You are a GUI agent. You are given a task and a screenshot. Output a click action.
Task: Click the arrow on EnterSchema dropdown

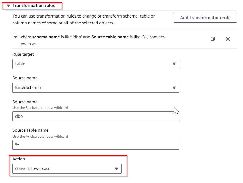click(x=174, y=88)
